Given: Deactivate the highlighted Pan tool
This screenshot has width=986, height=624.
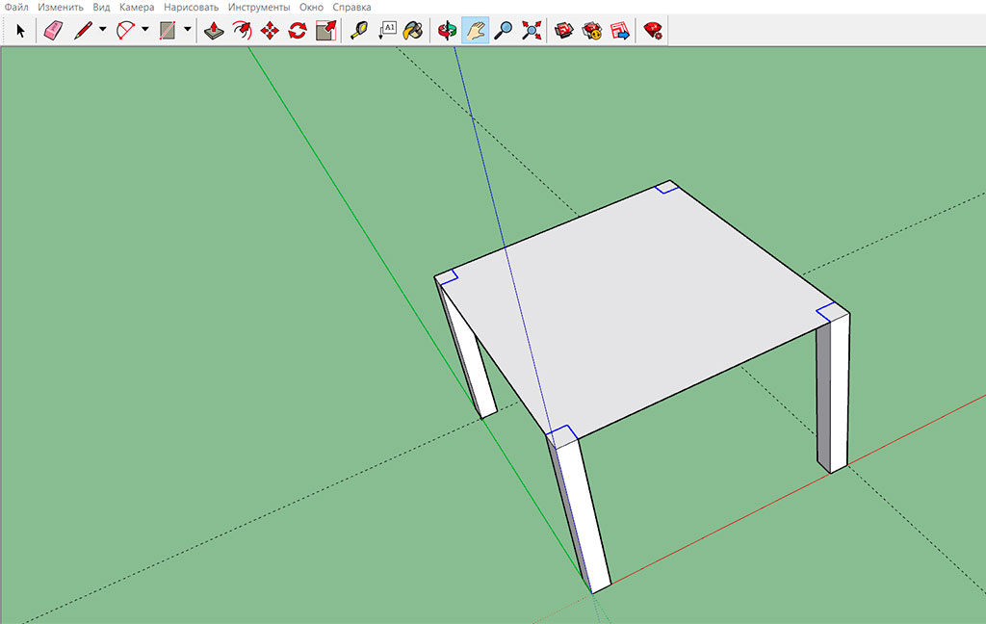Looking at the screenshot, I should [x=476, y=30].
